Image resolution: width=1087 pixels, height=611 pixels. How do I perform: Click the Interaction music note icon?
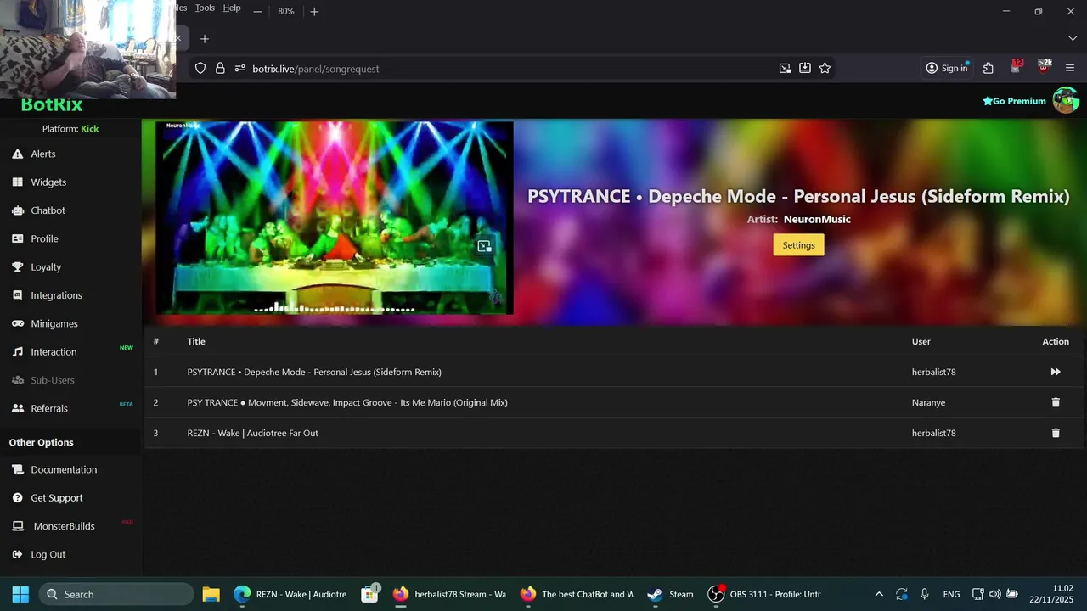click(x=17, y=351)
